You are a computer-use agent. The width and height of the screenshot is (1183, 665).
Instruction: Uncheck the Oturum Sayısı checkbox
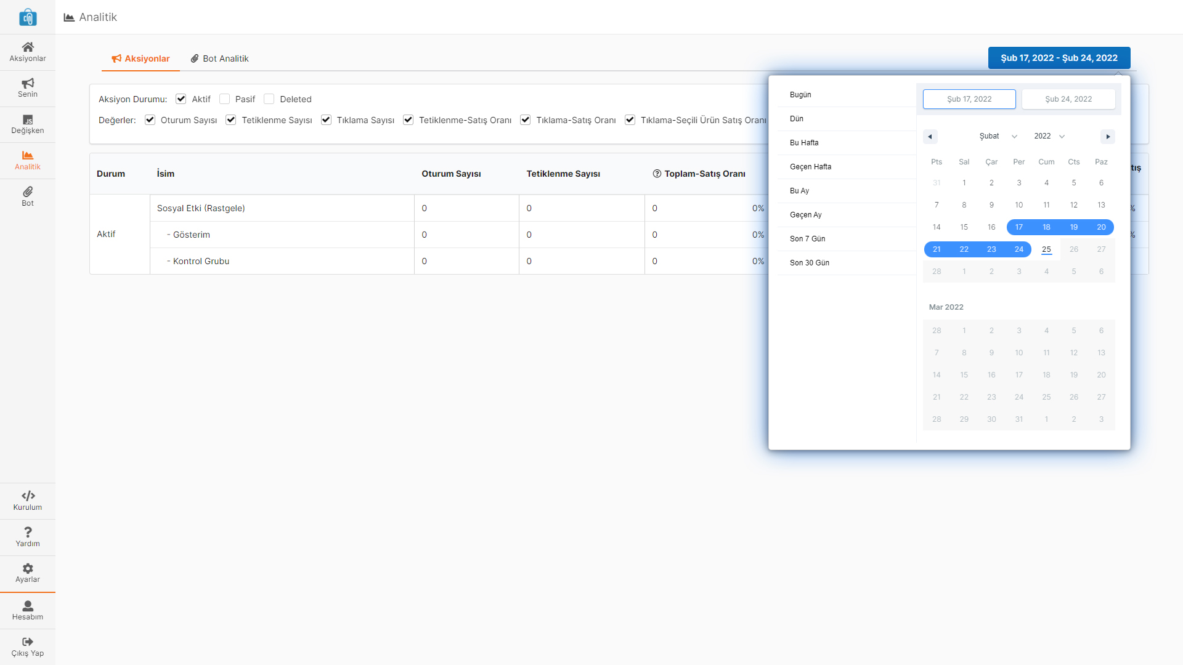pyautogui.click(x=150, y=120)
